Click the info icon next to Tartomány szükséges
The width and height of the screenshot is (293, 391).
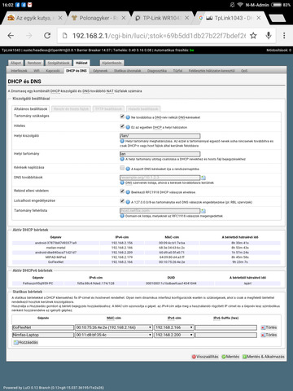click(128, 117)
